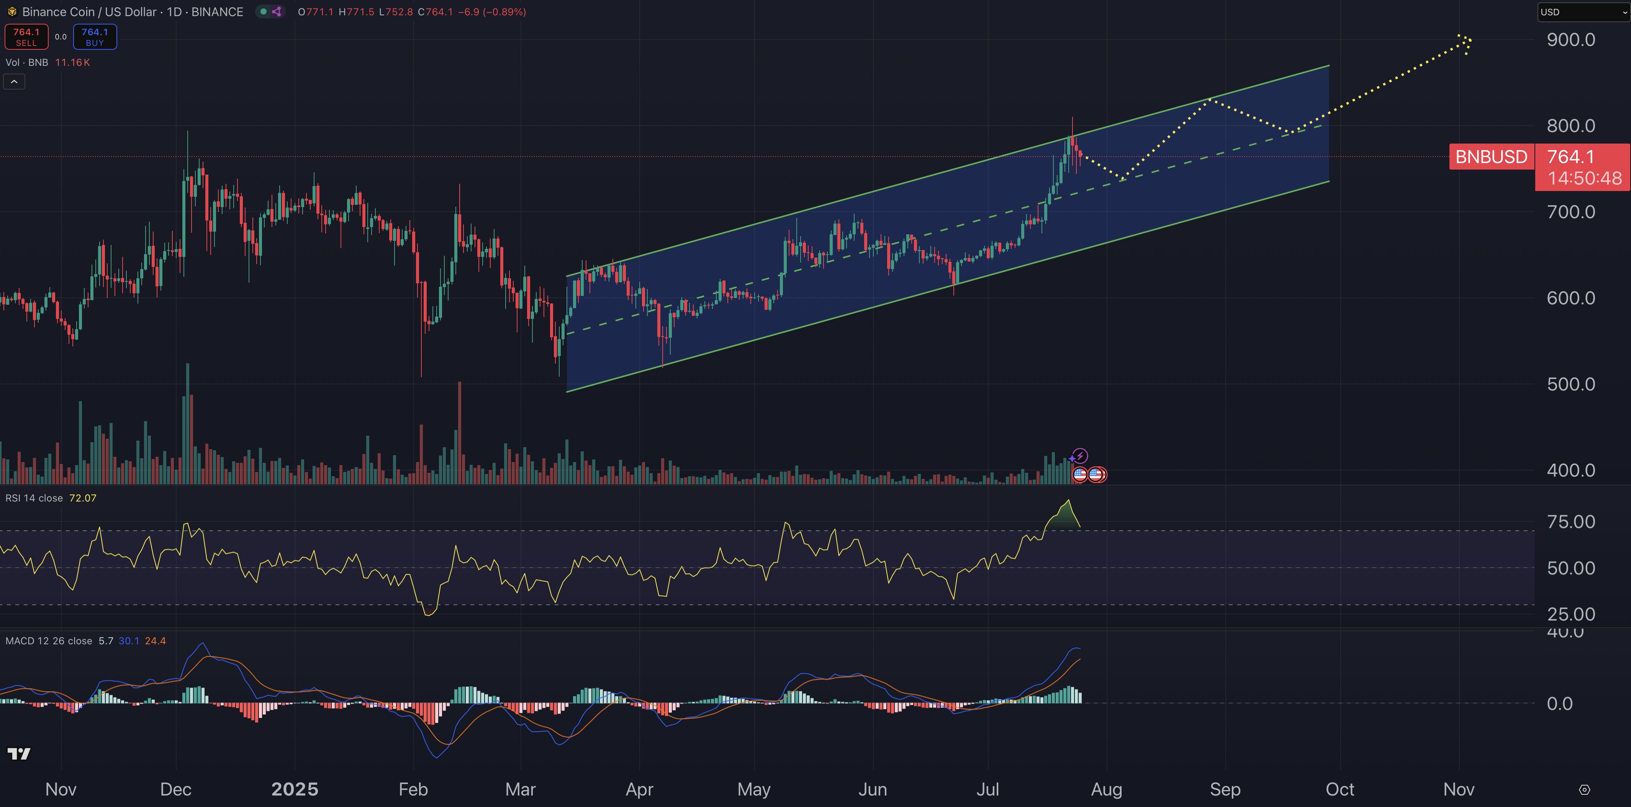Click the Binance Coin logo icon

coord(11,11)
